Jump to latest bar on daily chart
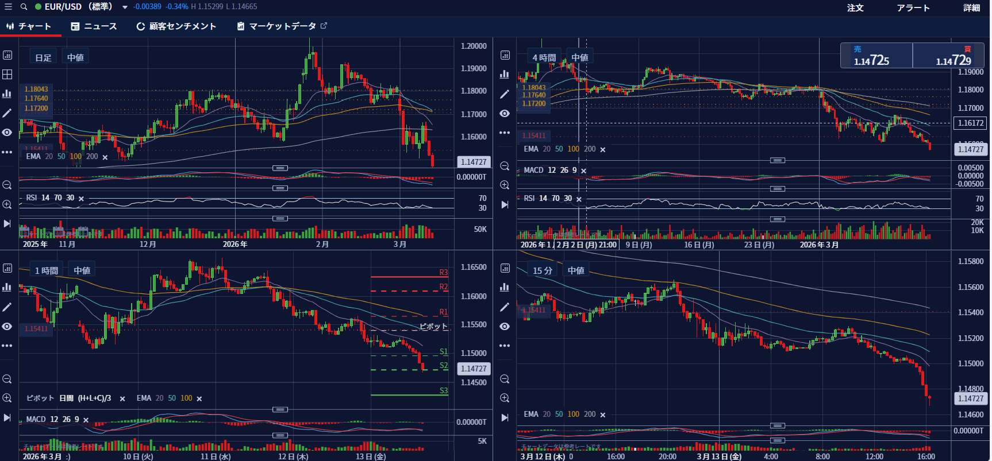Image resolution: width=992 pixels, height=461 pixels. pyautogui.click(x=7, y=224)
